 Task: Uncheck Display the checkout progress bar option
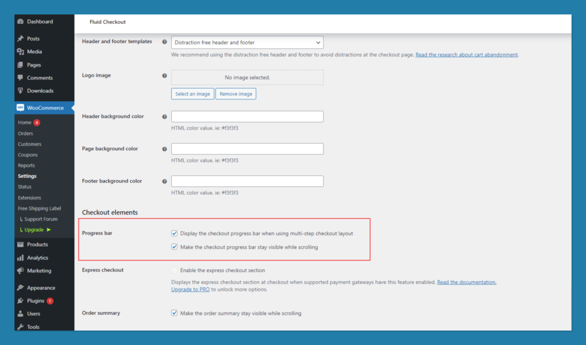(174, 234)
